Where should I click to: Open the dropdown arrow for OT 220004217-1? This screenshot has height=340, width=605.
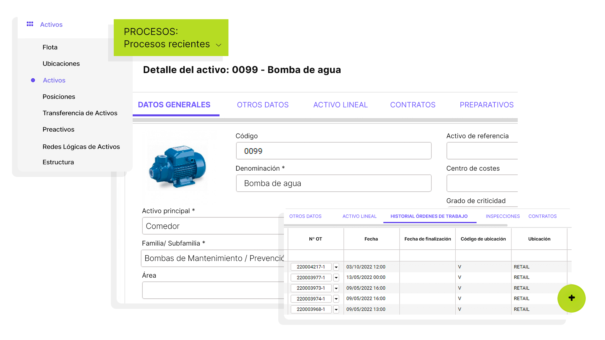[x=336, y=267]
